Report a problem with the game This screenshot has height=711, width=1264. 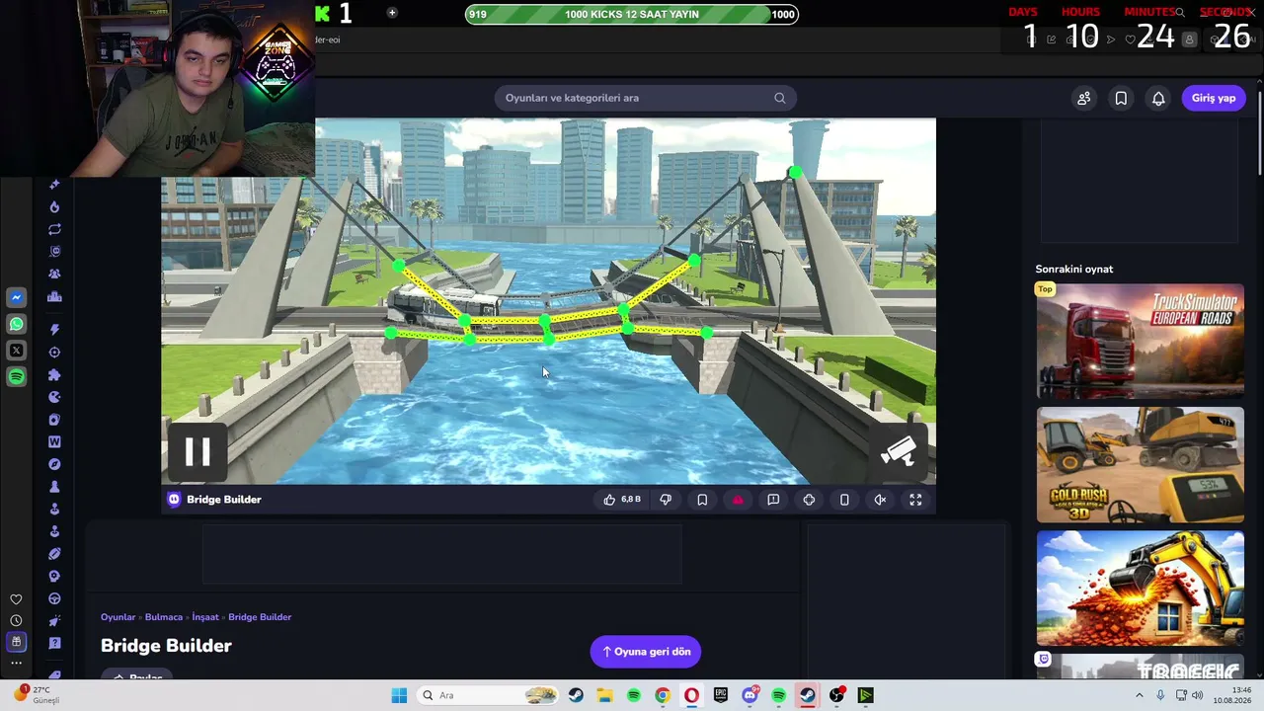point(773,500)
